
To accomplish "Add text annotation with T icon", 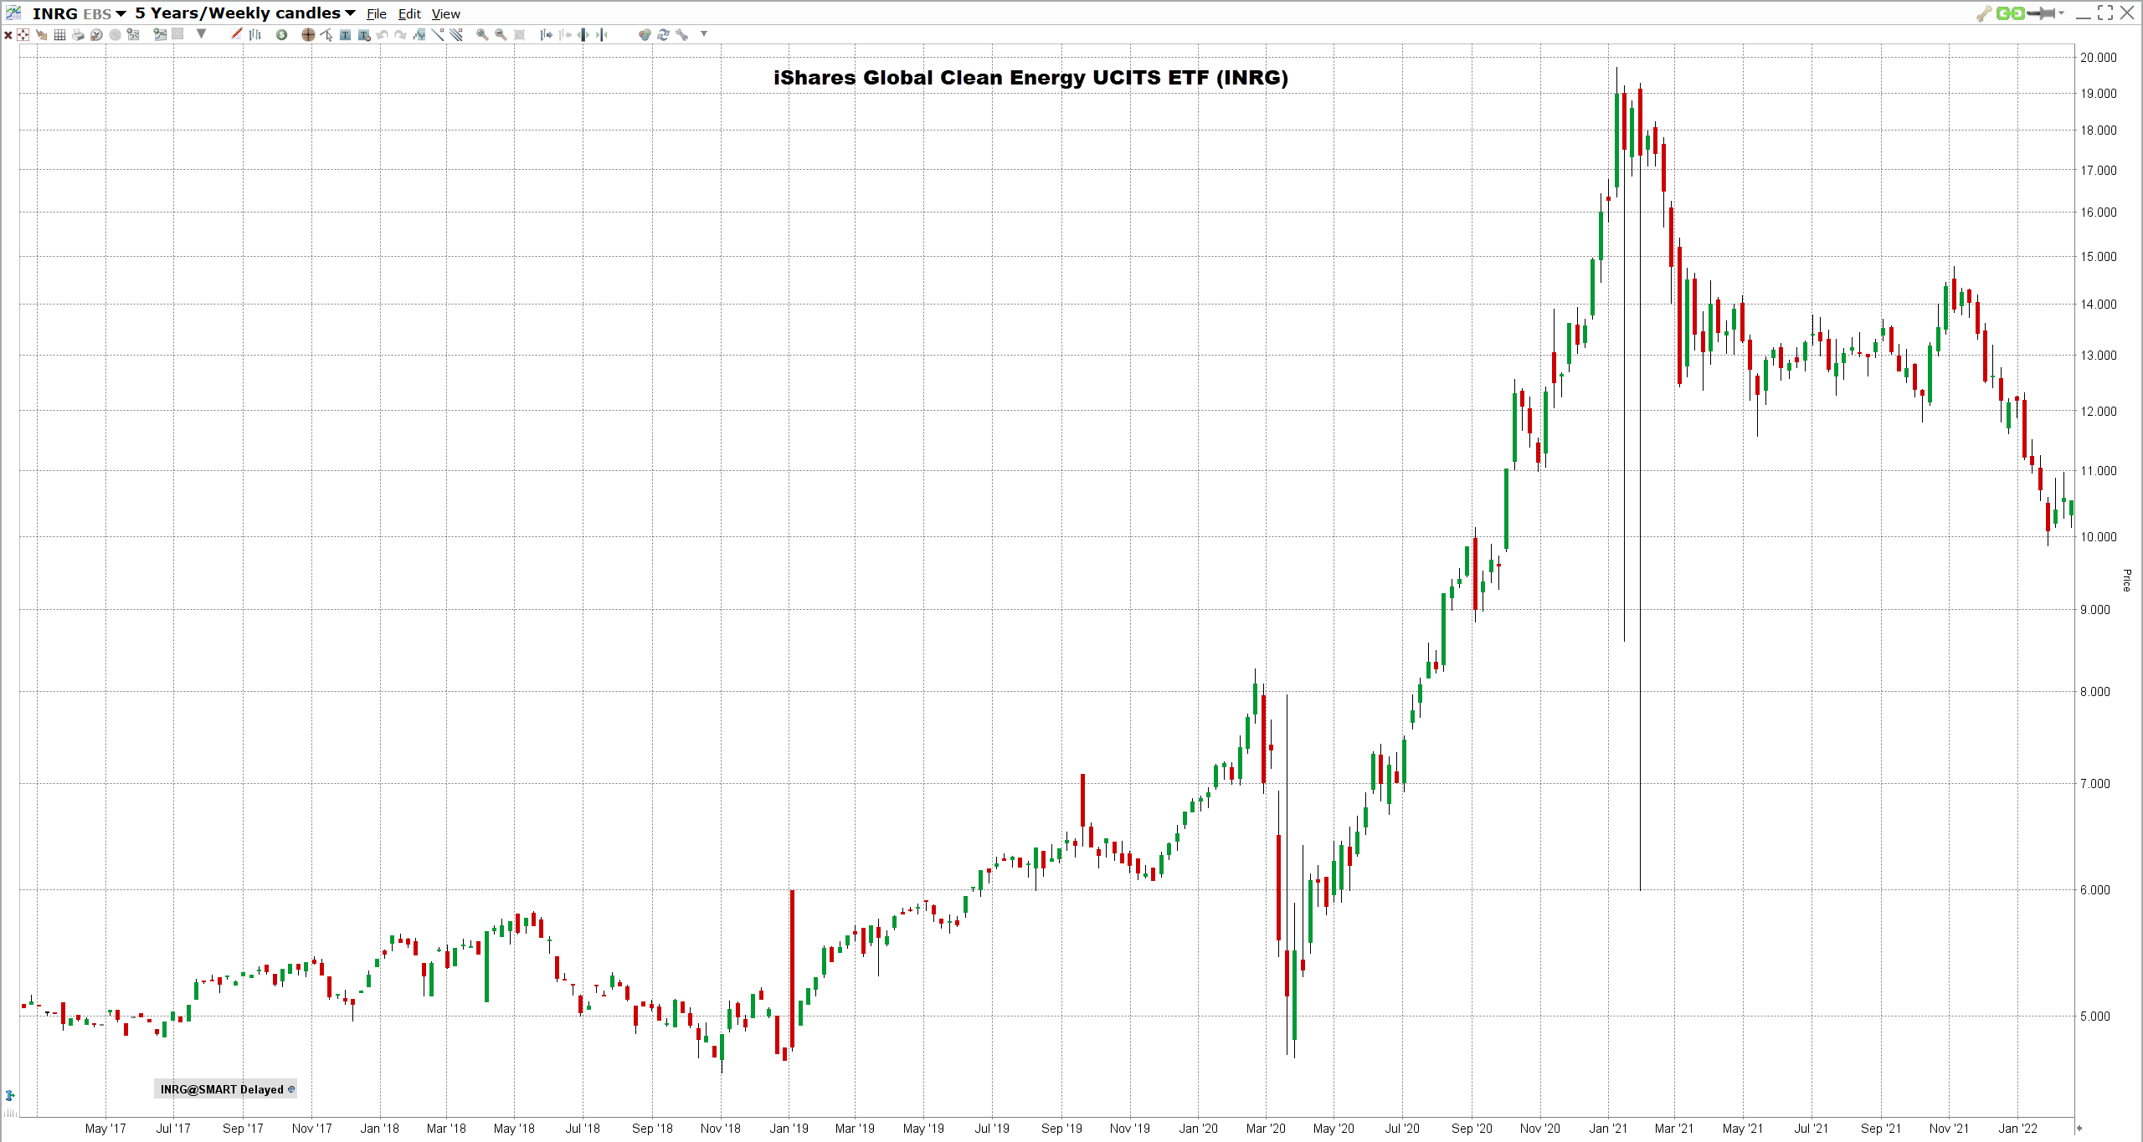I will point(345,35).
